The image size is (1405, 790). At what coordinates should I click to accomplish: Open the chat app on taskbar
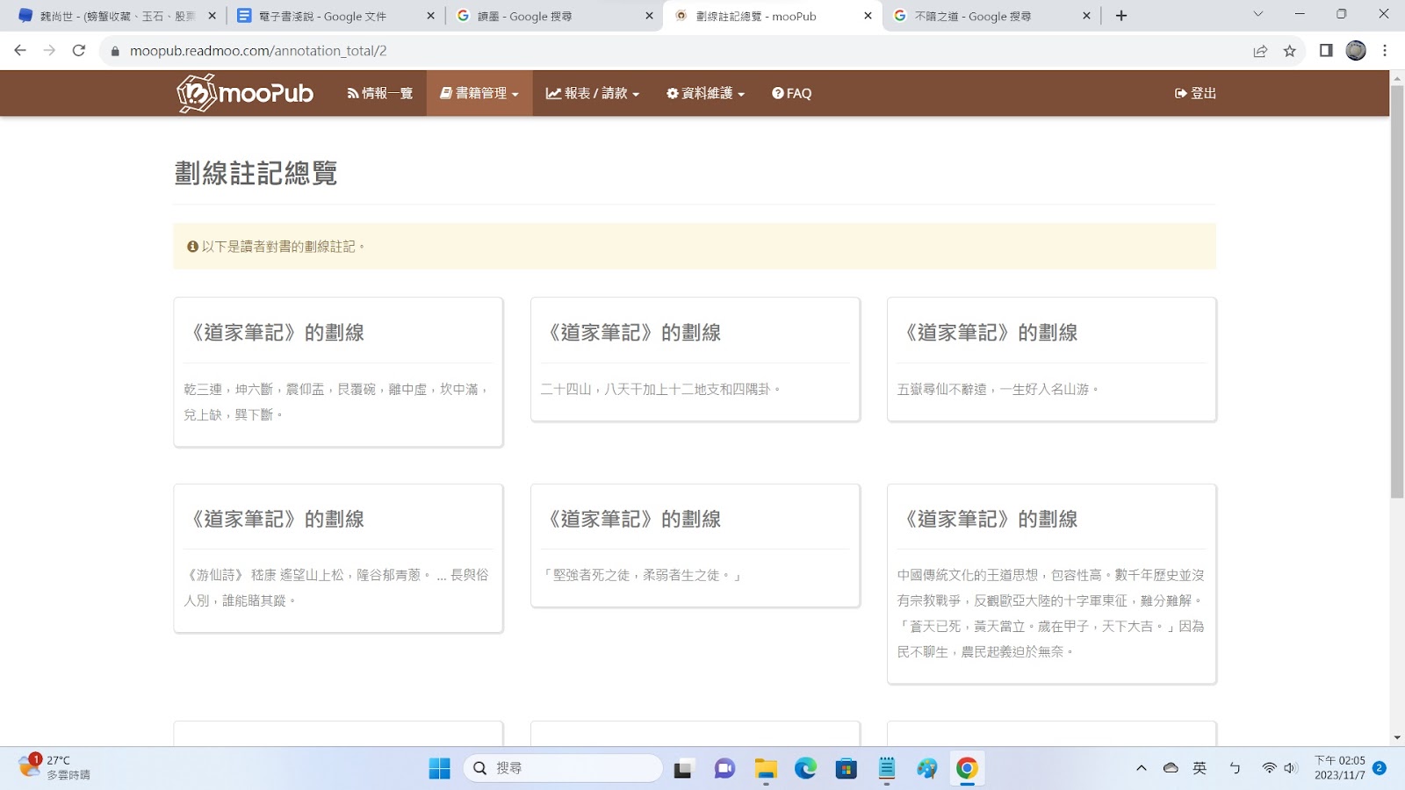[724, 768]
